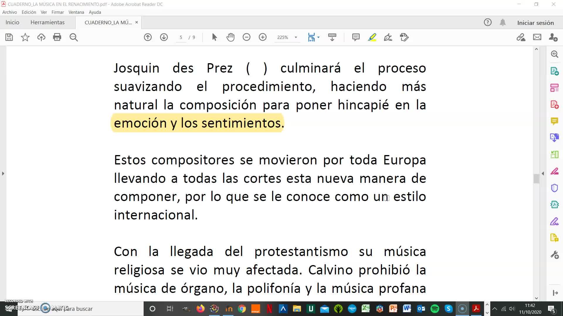Click the Save file icon

[x=9, y=37]
